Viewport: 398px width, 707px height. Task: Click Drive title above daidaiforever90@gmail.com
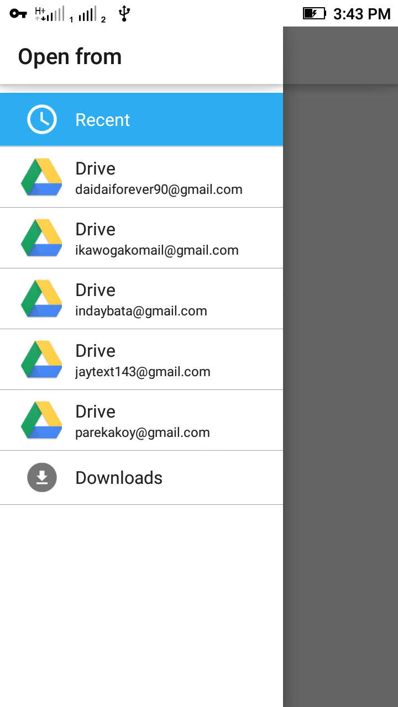(x=95, y=168)
